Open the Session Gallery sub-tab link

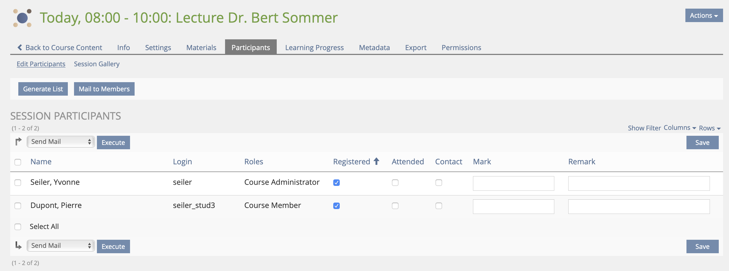tap(96, 64)
